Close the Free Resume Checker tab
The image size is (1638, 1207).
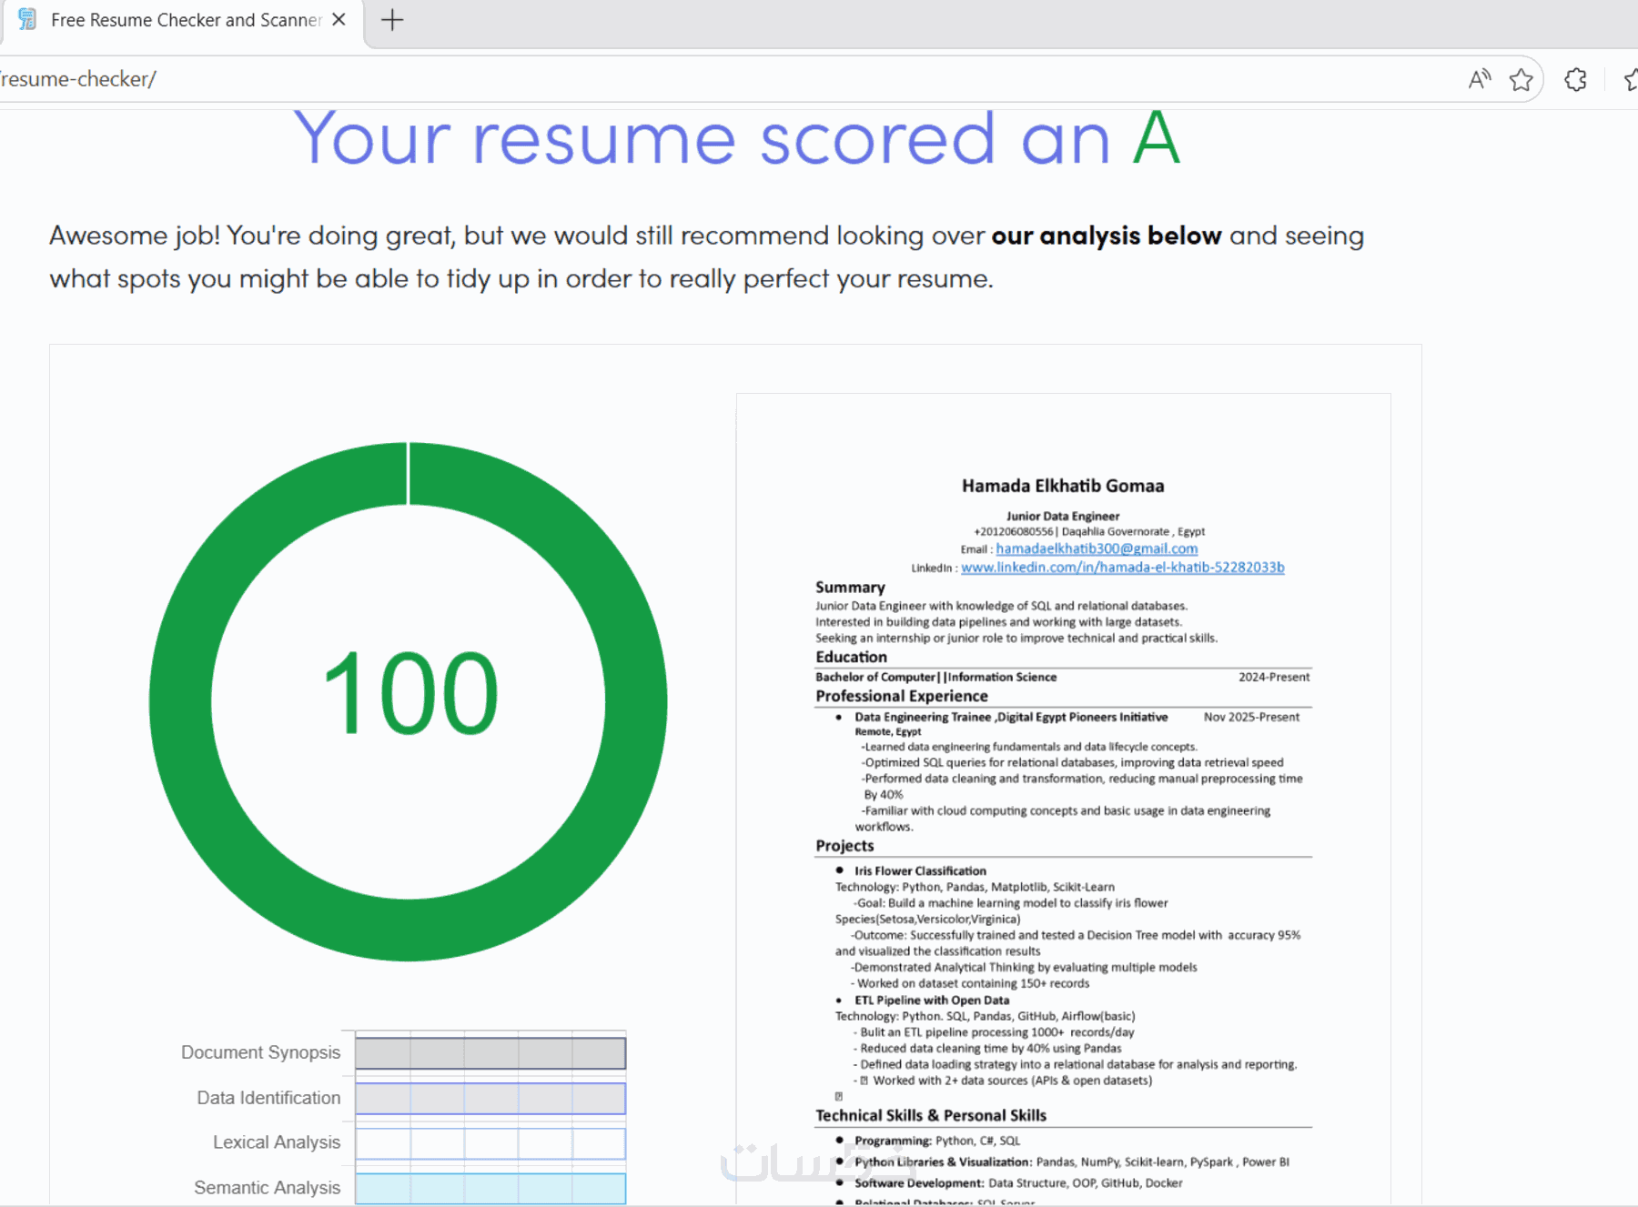click(339, 19)
